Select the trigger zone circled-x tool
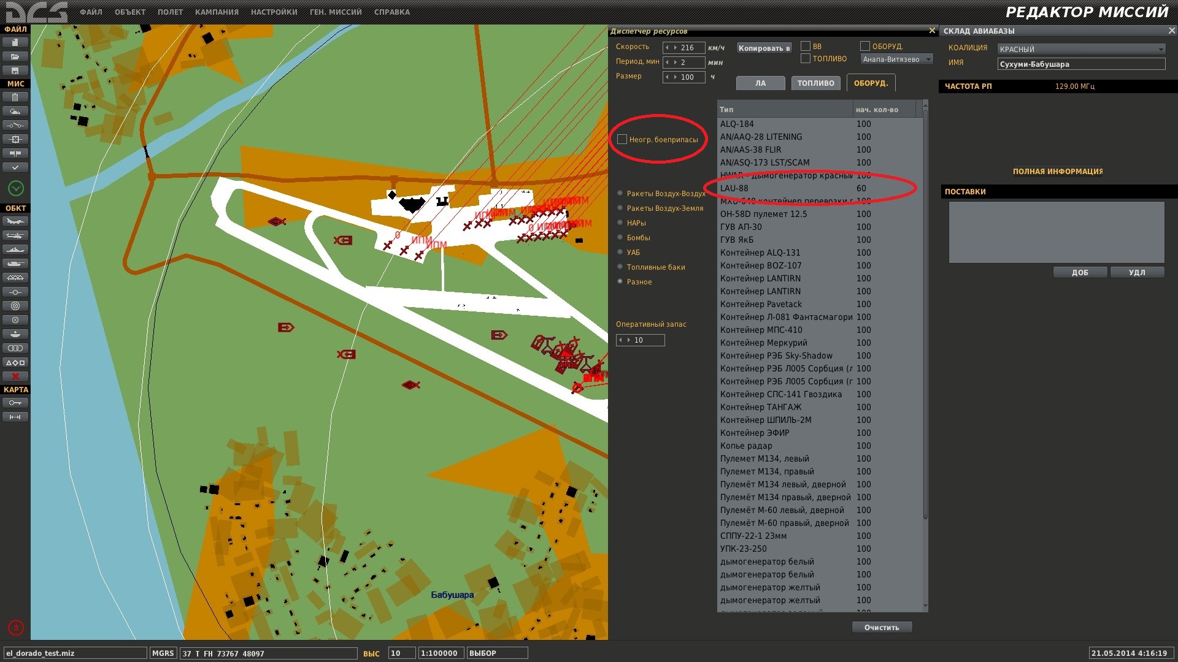1178x662 pixels. pos(15,320)
